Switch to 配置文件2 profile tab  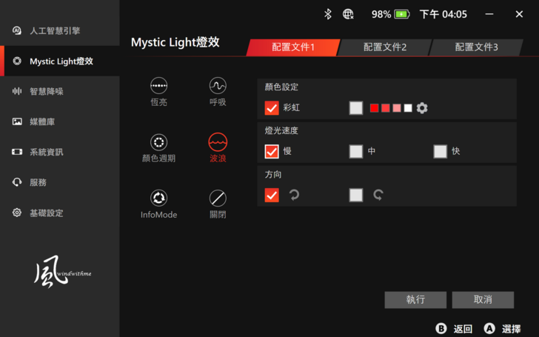click(384, 47)
